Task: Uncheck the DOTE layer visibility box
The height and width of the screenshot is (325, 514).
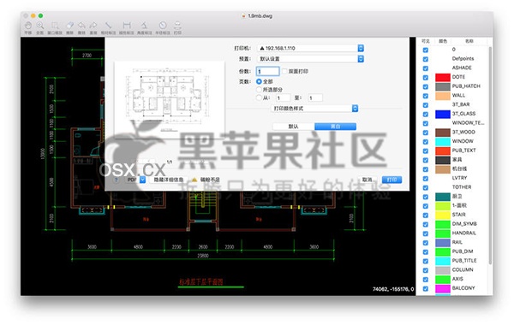Action: tap(426, 77)
